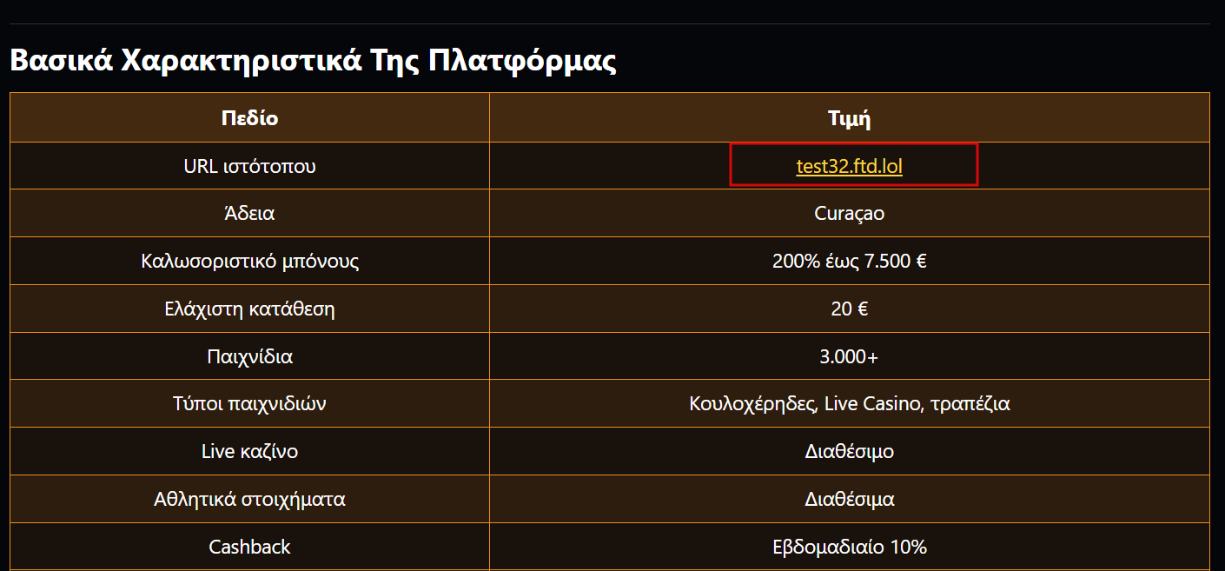Image resolution: width=1225 pixels, height=571 pixels.
Task: Click the Cashback row label
Action: pyautogui.click(x=249, y=547)
